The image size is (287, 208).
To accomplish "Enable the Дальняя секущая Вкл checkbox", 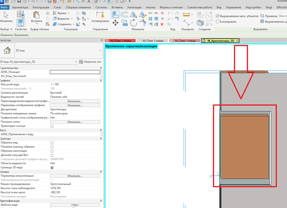I will 52,155.
